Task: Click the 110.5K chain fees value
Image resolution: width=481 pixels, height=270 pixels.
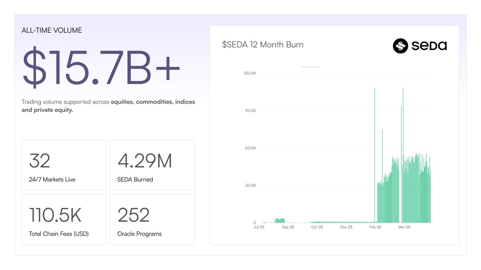Action: coord(55,215)
